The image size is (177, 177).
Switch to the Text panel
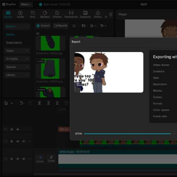[x=33, y=15]
